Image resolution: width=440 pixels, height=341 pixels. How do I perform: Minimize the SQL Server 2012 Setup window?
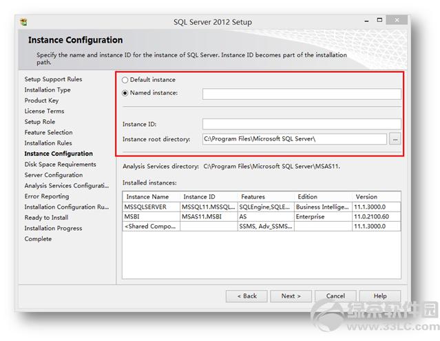366,21
